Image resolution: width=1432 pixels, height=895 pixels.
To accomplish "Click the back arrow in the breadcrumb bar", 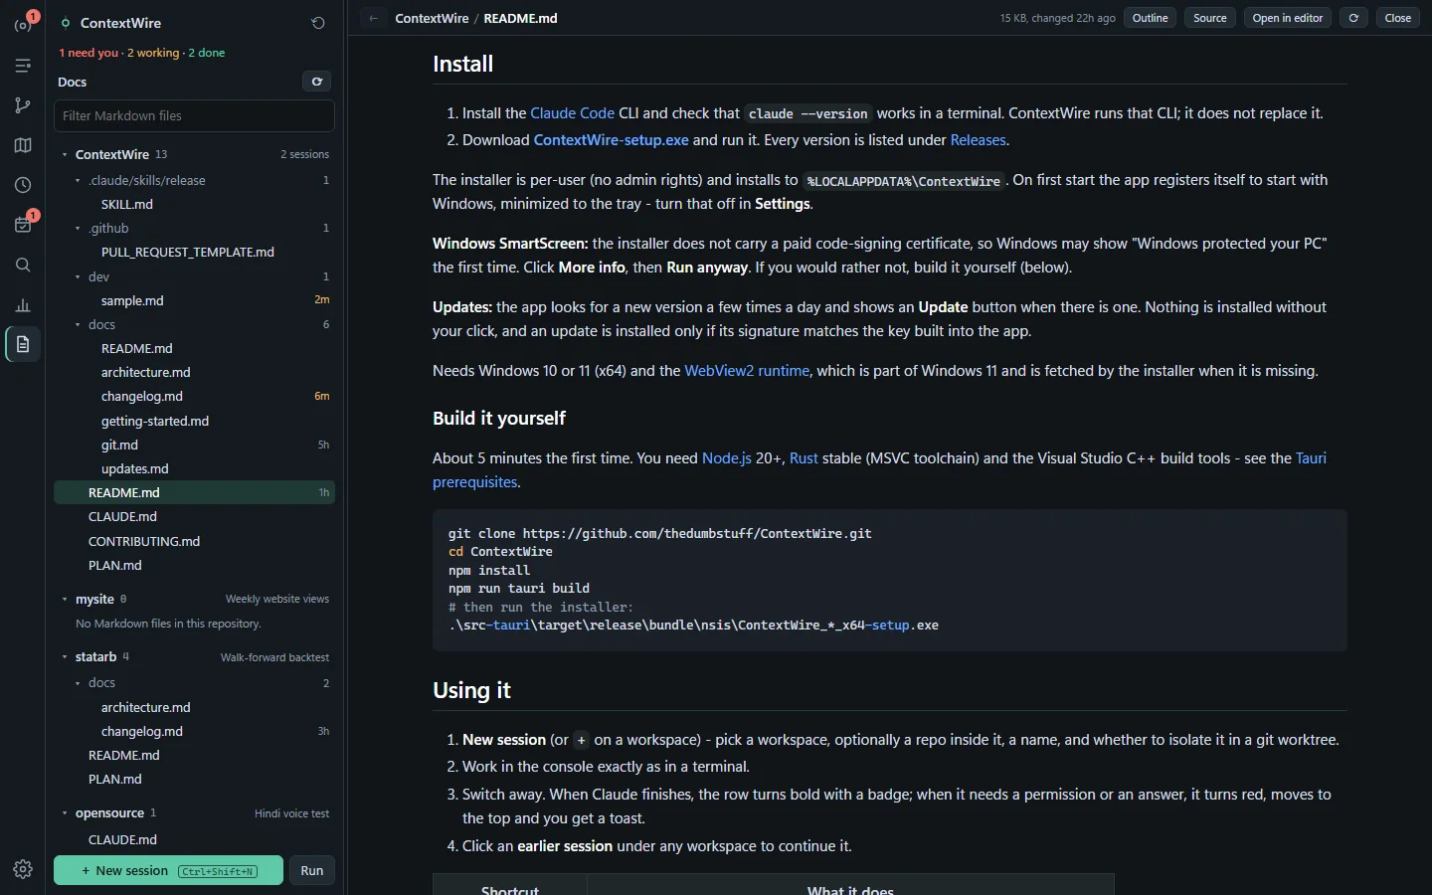I will [373, 18].
